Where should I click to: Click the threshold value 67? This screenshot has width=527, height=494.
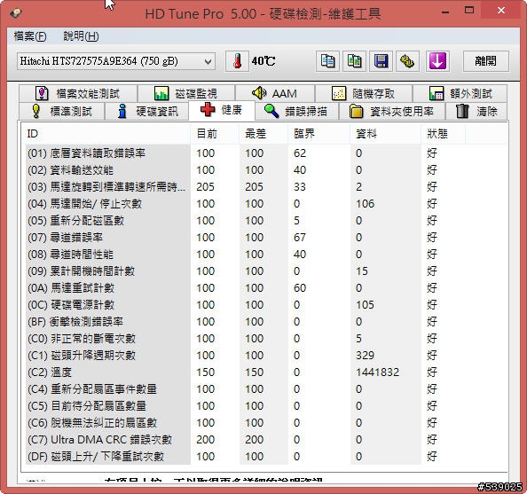pos(300,238)
